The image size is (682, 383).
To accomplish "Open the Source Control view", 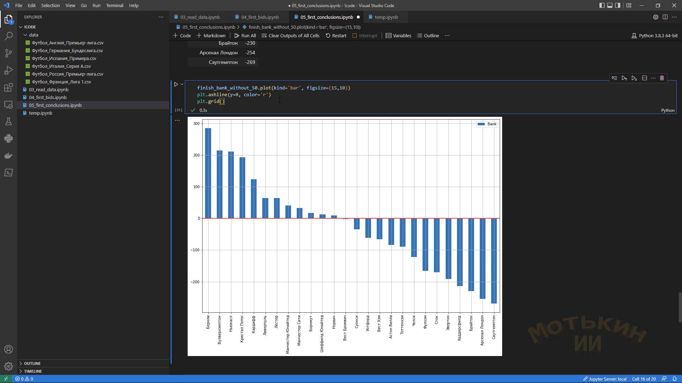I will pyautogui.click(x=9, y=53).
